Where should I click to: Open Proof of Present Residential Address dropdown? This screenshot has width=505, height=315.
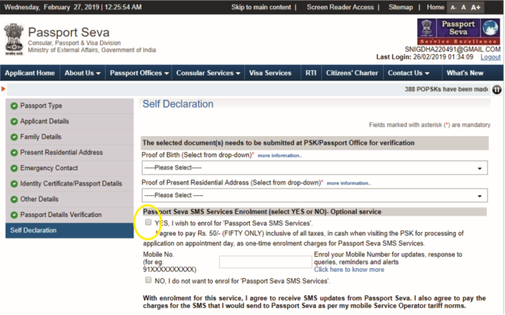(315, 196)
